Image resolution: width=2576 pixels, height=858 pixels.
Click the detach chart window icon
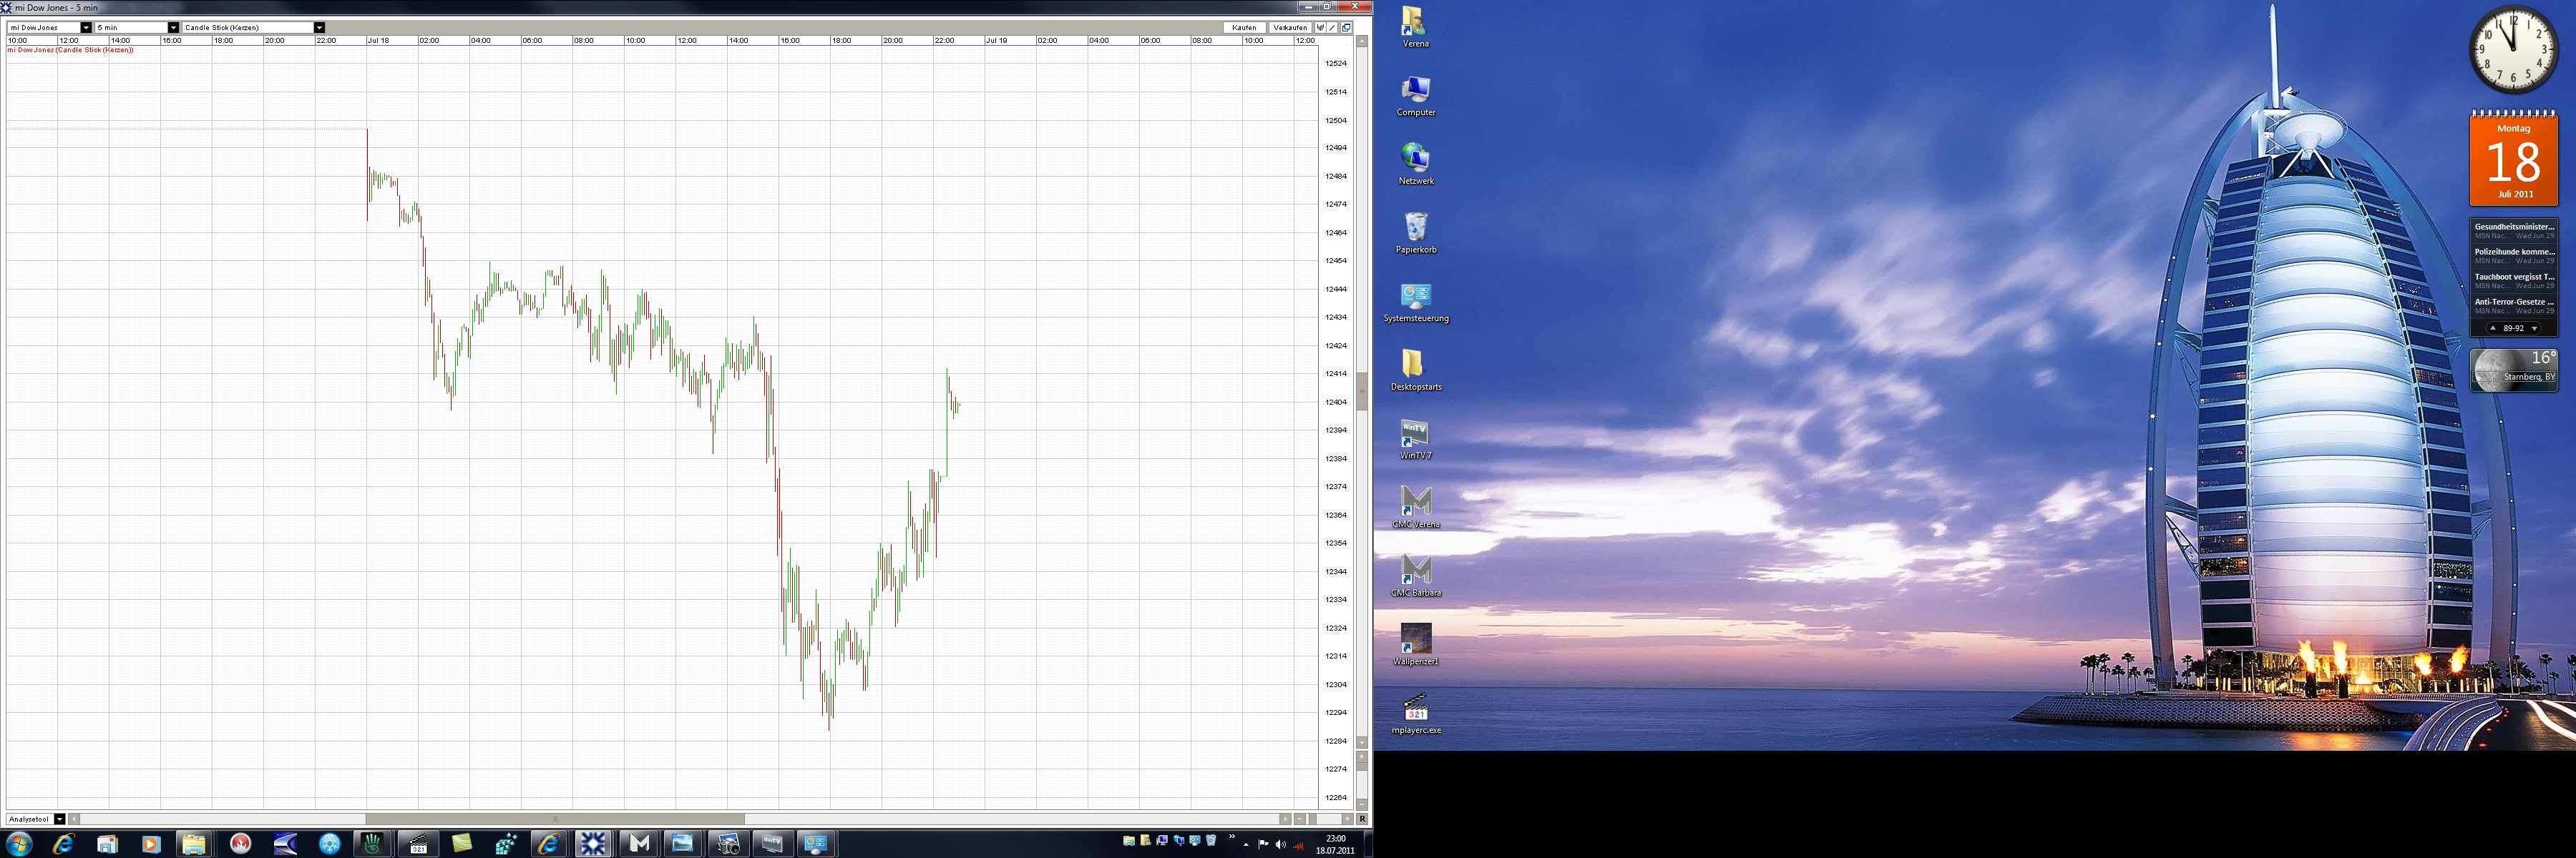(x=1346, y=28)
